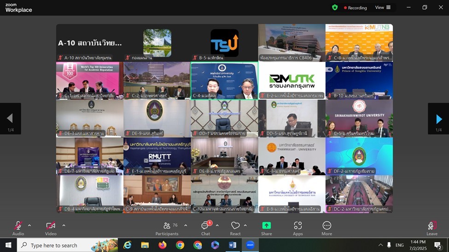Open the Participants panel
The image size is (449, 252).
[x=167, y=228]
